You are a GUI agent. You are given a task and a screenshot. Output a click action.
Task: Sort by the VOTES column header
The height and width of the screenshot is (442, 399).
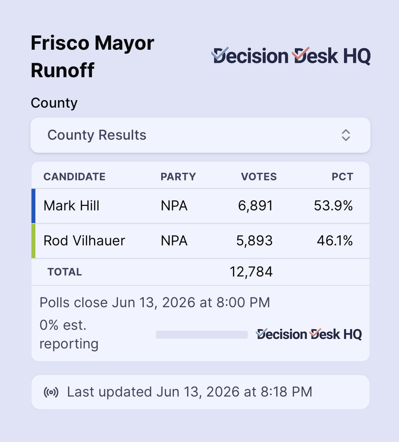259,177
